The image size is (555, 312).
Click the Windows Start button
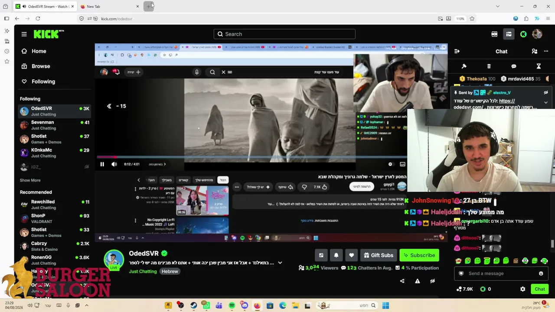385,305
